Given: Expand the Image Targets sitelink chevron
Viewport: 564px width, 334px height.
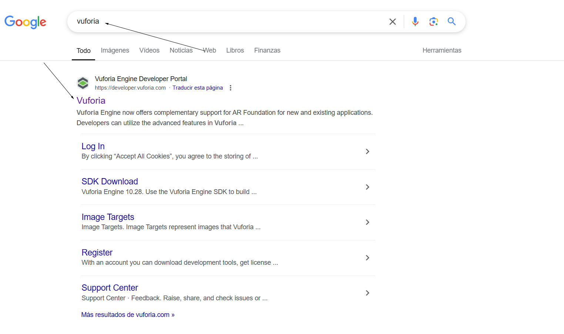Looking at the screenshot, I should point(367,222).
